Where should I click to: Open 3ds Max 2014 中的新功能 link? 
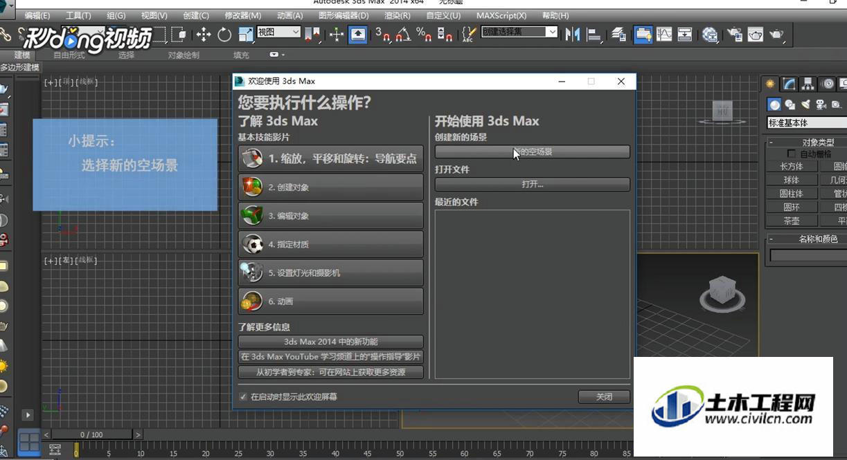pyautogui.click(x=330, y=342)
